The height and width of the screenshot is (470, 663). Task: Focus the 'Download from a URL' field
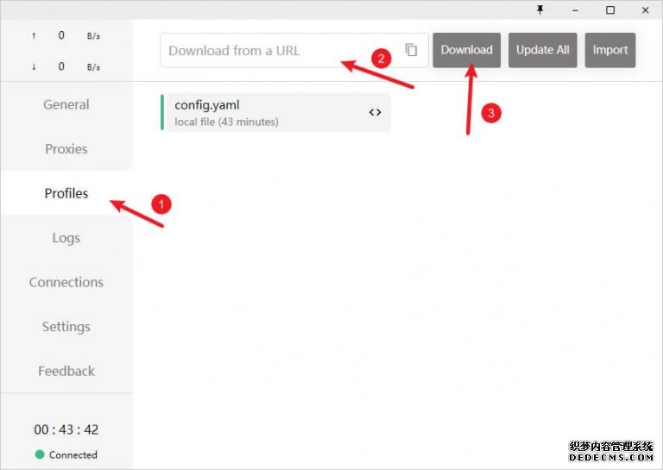281,50
